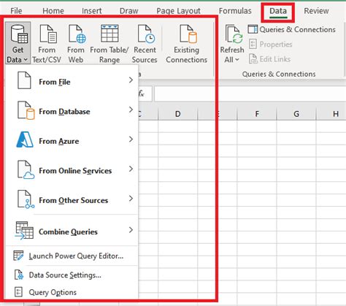Click the fx Insert Function button
The image size is (346, 306).
click(142, 93)
